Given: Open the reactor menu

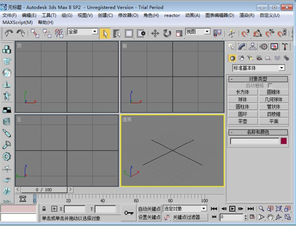Looking at the screenshot, I should point(172,15).
